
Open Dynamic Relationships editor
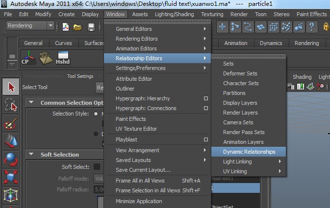[x=249, y=152]
